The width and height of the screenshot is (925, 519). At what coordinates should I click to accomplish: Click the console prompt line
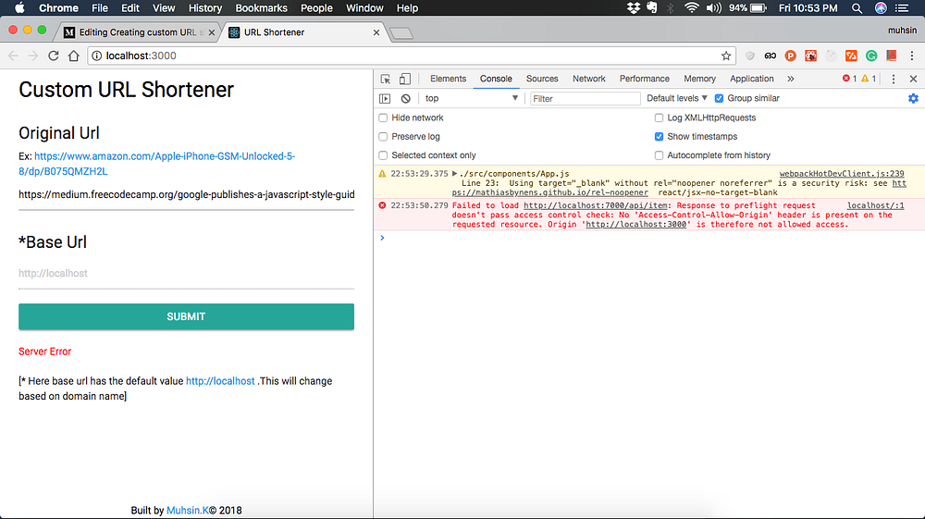(649, 238)
